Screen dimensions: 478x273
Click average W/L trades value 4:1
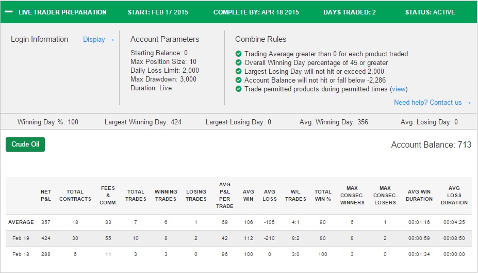(x=295, y=222)
